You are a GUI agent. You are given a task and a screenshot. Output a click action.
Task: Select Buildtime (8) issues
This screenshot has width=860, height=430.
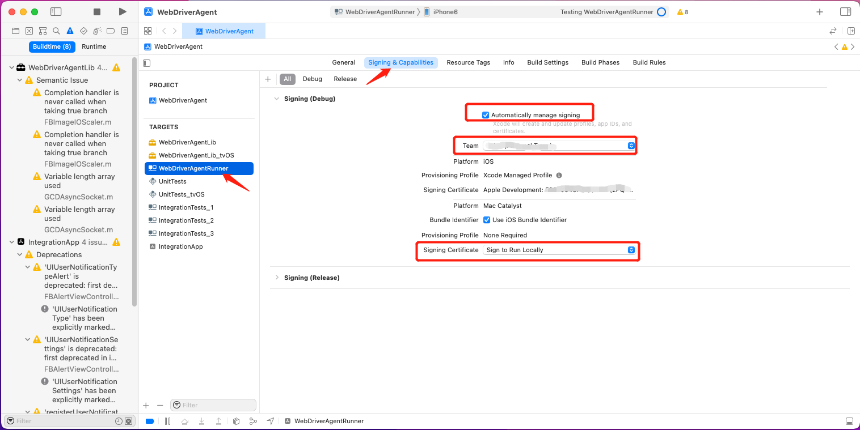coord(52,46)
